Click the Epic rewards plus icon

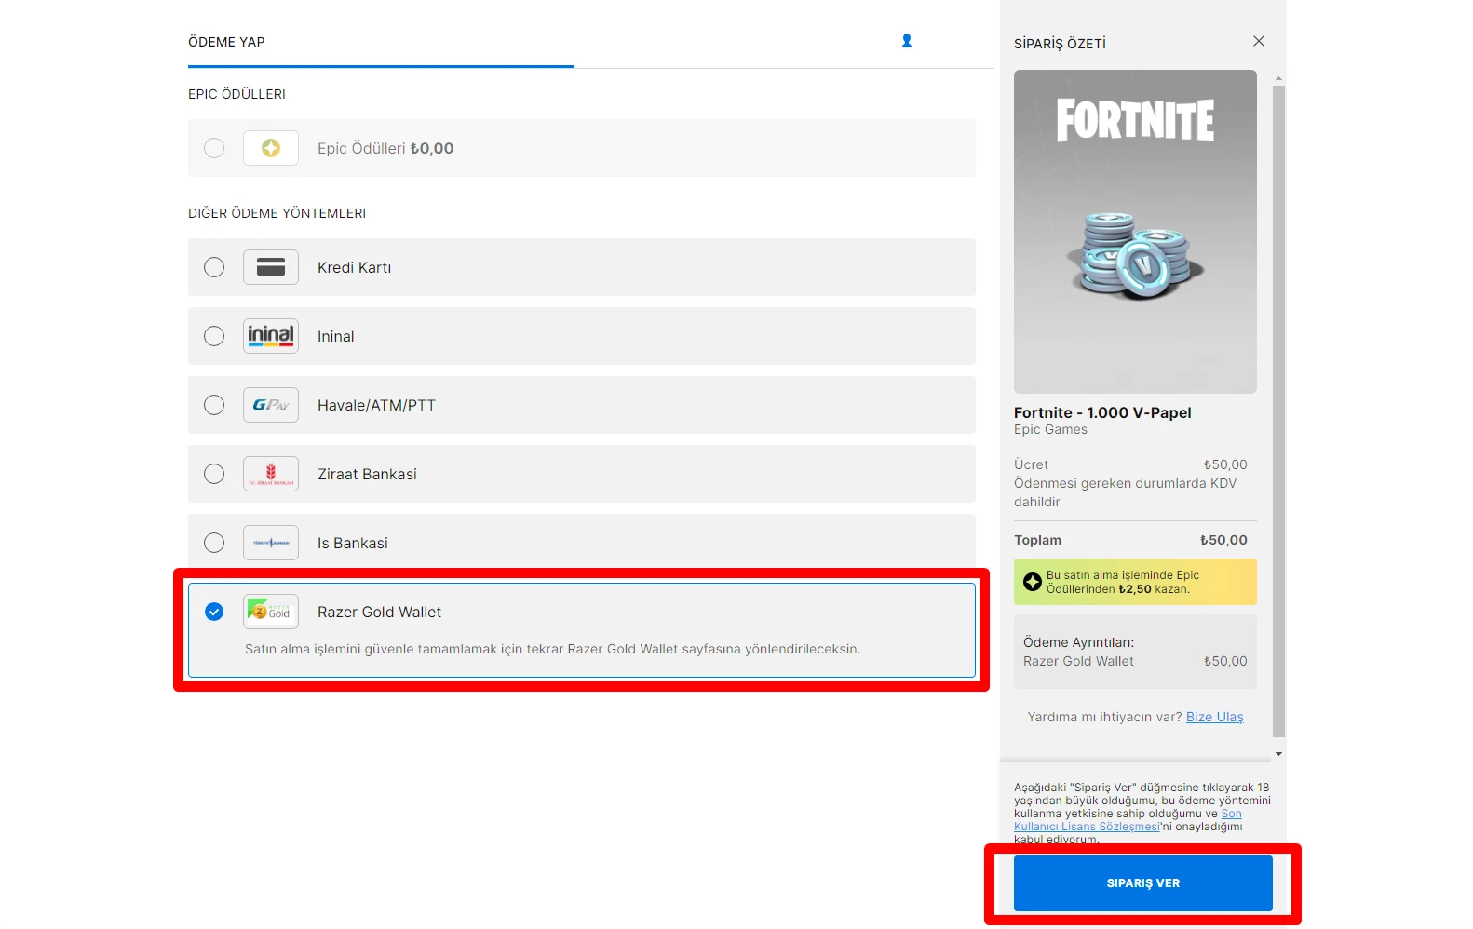pos(1033,582)
